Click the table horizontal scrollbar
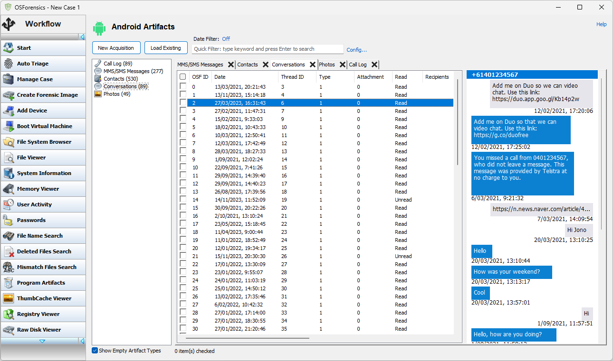This screenshot has width=613, height=361. point(248,338)
